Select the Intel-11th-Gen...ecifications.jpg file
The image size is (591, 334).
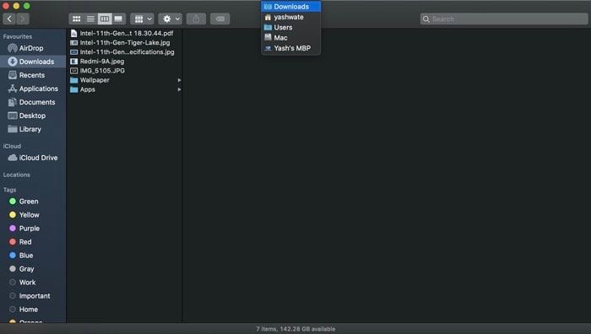pyautogui.click(x=125, y=52)
